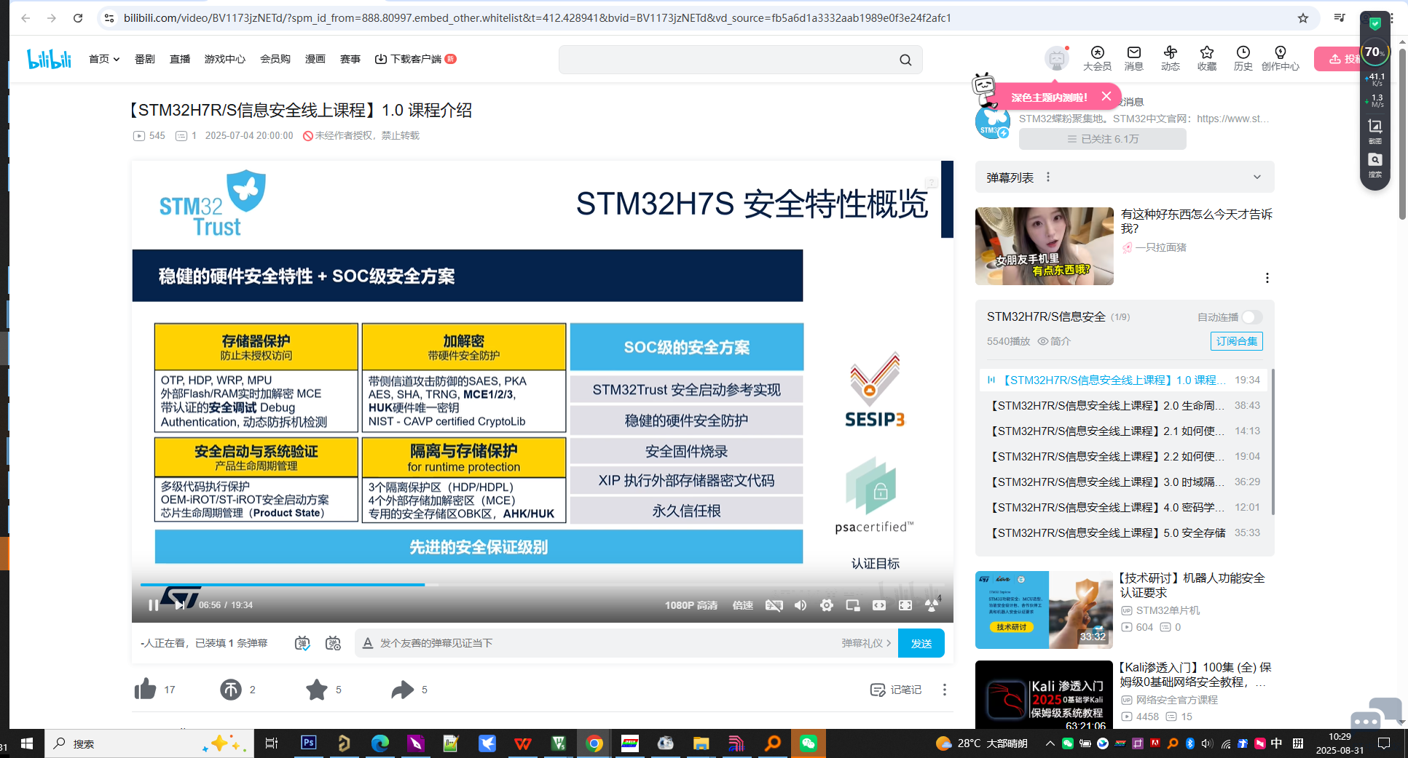Open Windows Start menu
This screenshot has width=1408, height=758.
coord(27,743)
